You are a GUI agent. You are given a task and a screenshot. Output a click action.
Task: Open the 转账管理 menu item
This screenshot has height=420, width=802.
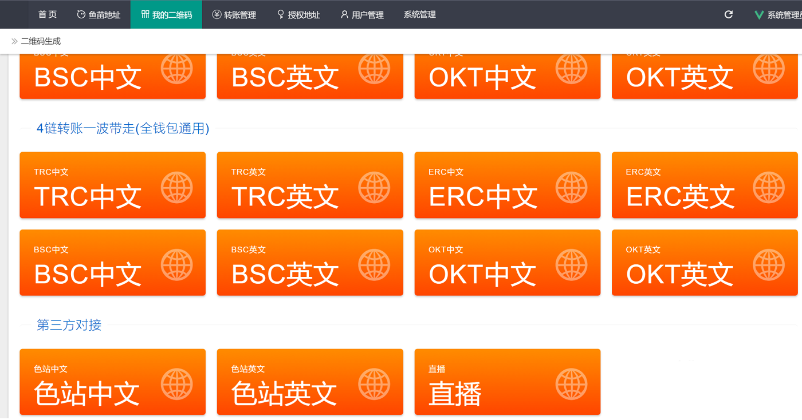(234, 15)
